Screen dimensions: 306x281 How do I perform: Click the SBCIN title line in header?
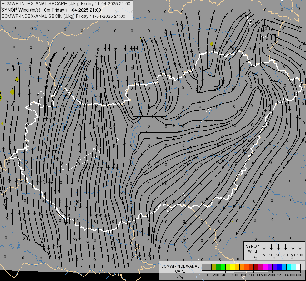(x=63, y=16)
